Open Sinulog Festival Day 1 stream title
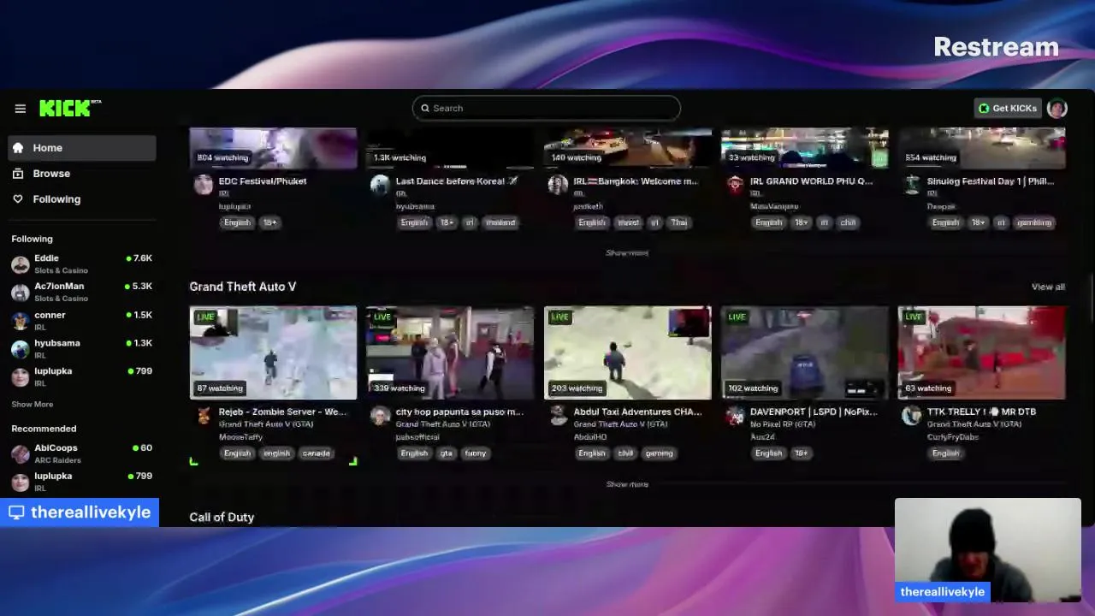Viewport: 1095px width, 616px height. point(991,181)
